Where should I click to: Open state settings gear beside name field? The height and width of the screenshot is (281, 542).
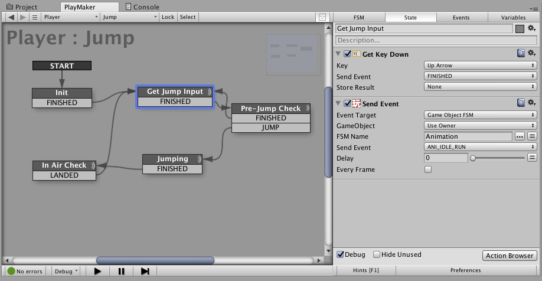click(531, 28)
